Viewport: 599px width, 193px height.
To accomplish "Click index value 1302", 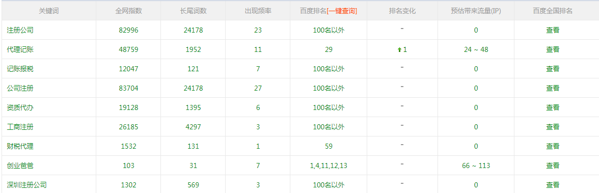I will (x=128, y=185).
